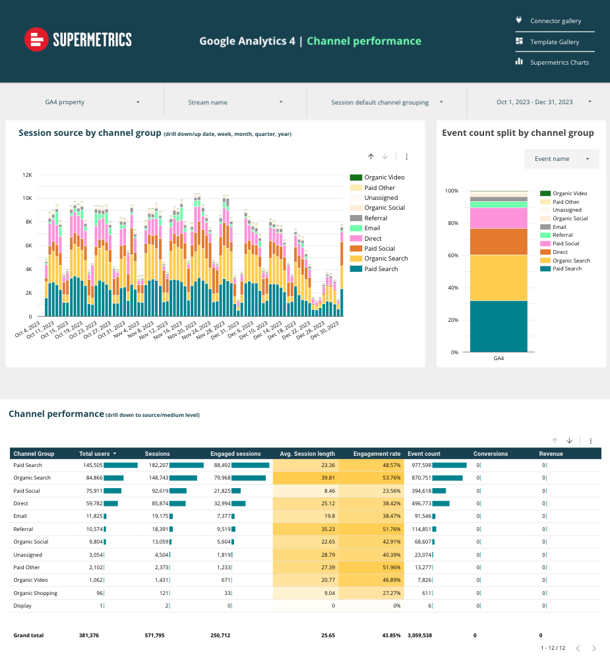
Task: Drill down on the session source chart
Action: (x=384, y=156)
